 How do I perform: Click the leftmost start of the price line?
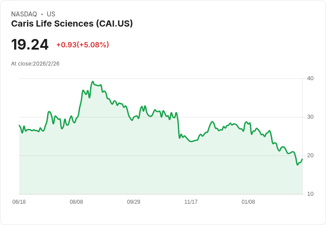[19, 125]
